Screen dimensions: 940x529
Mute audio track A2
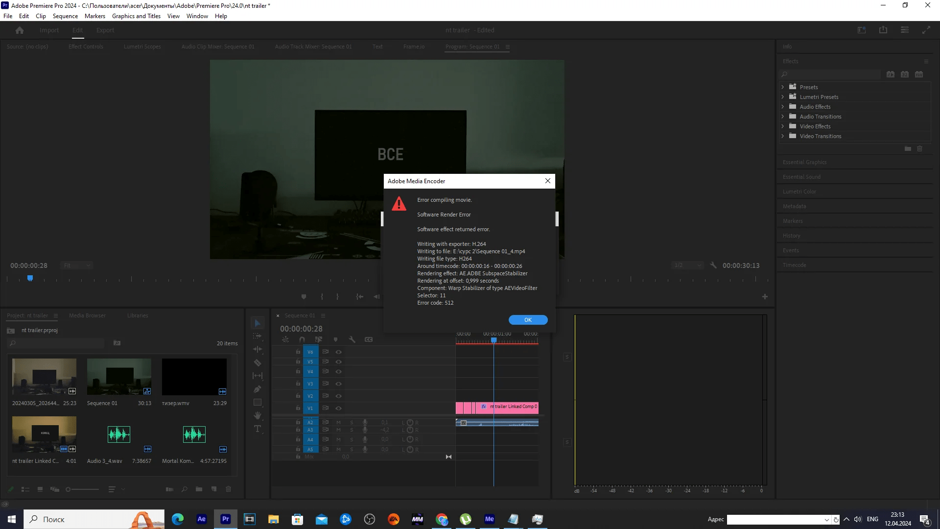338,422
